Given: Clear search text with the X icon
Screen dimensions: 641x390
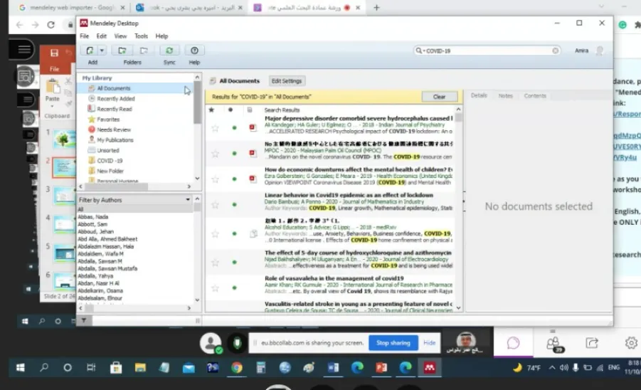Looking at the screenshot, I should 555,51.
